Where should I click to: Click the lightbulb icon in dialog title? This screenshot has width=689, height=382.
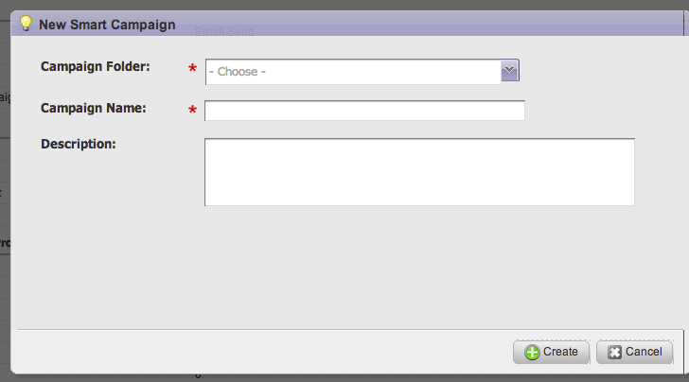tap(26, 24)
